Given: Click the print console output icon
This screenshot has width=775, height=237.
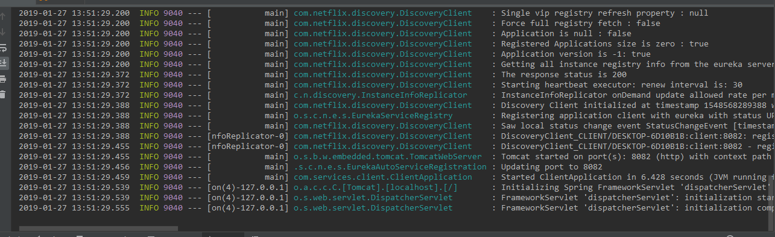Looking at the screenshot, I should click(3, 78).
